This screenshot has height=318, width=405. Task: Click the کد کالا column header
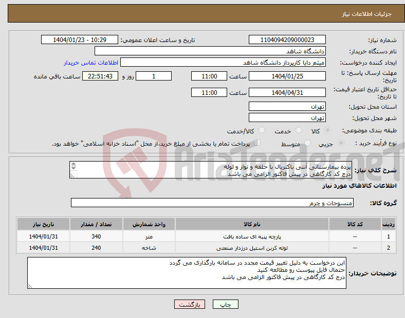pyautogui.click(x=355, y=224)
